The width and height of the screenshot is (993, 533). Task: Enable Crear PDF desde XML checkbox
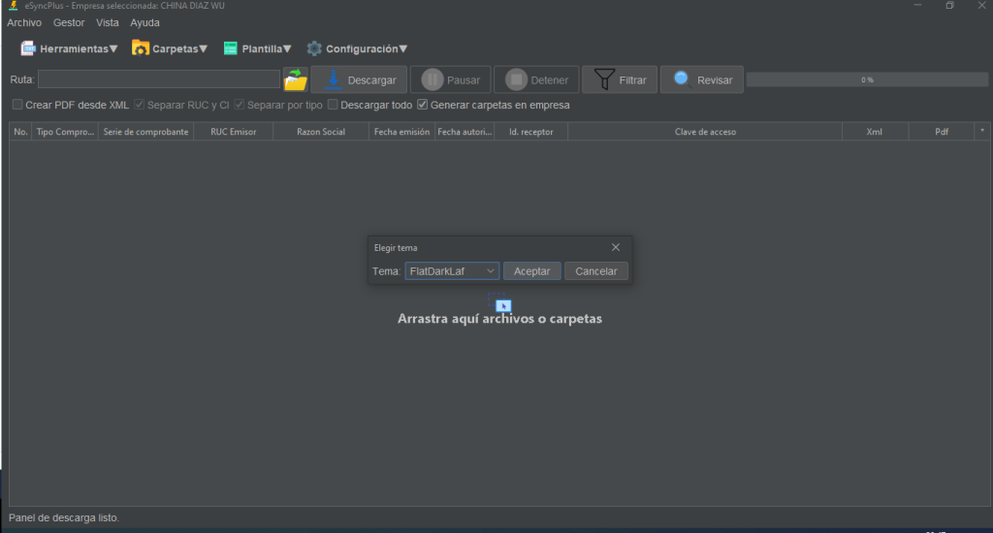point(17,105)
